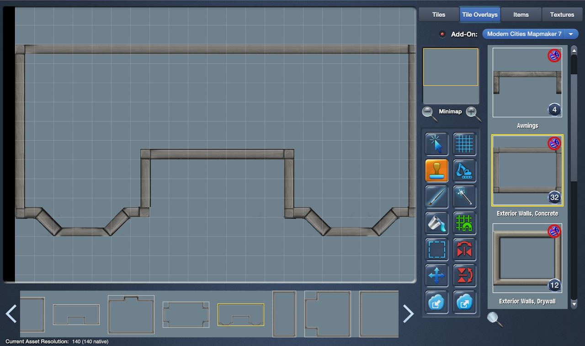Toggle the blue grid display tool
Viewport: 585px width, 346px height.
tap(464, 144)
